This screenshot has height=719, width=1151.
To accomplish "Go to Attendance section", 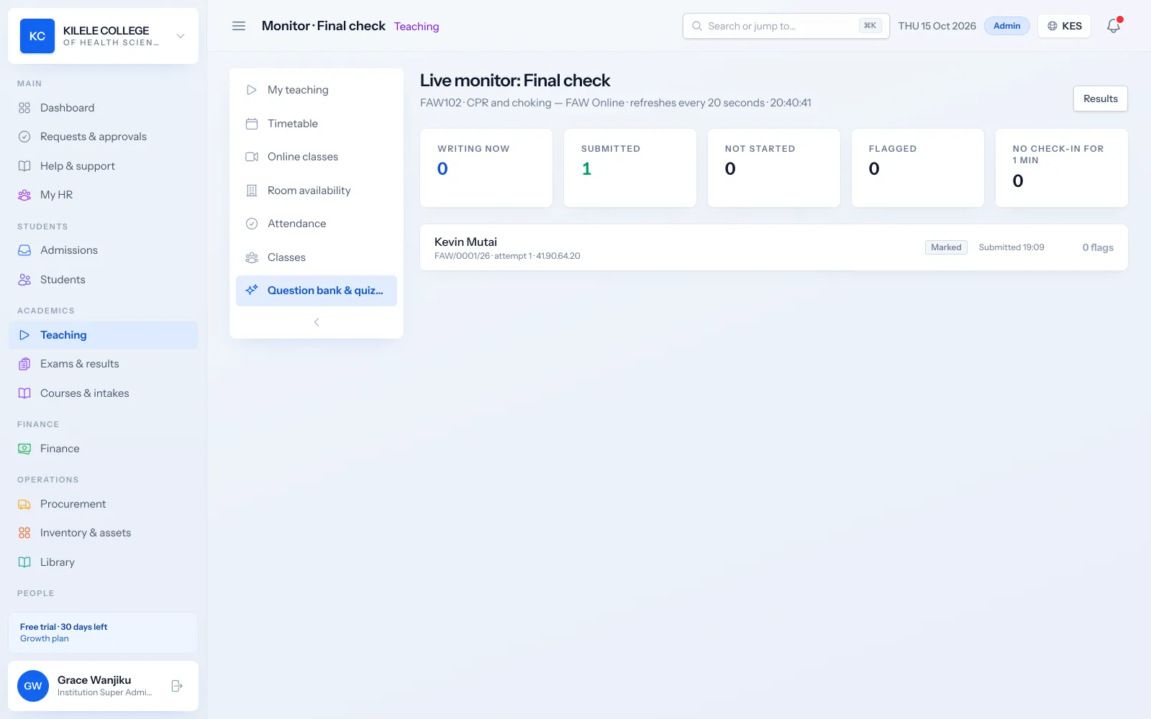I will [317, 224].
